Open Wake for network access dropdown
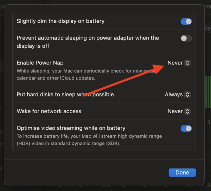Image resolution: width=211 pixels, height=191 pixels. point(179,111)
